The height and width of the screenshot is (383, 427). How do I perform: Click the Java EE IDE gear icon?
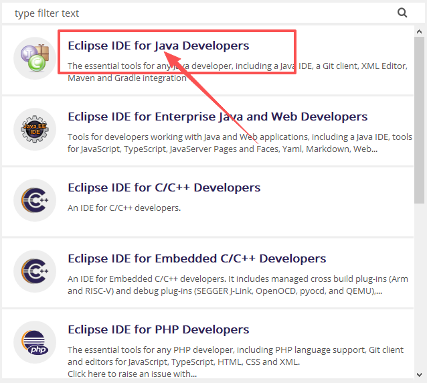pos(35,129)
